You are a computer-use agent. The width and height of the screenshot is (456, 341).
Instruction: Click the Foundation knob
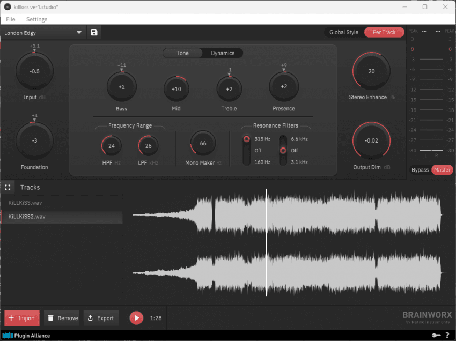pos(34,140)
